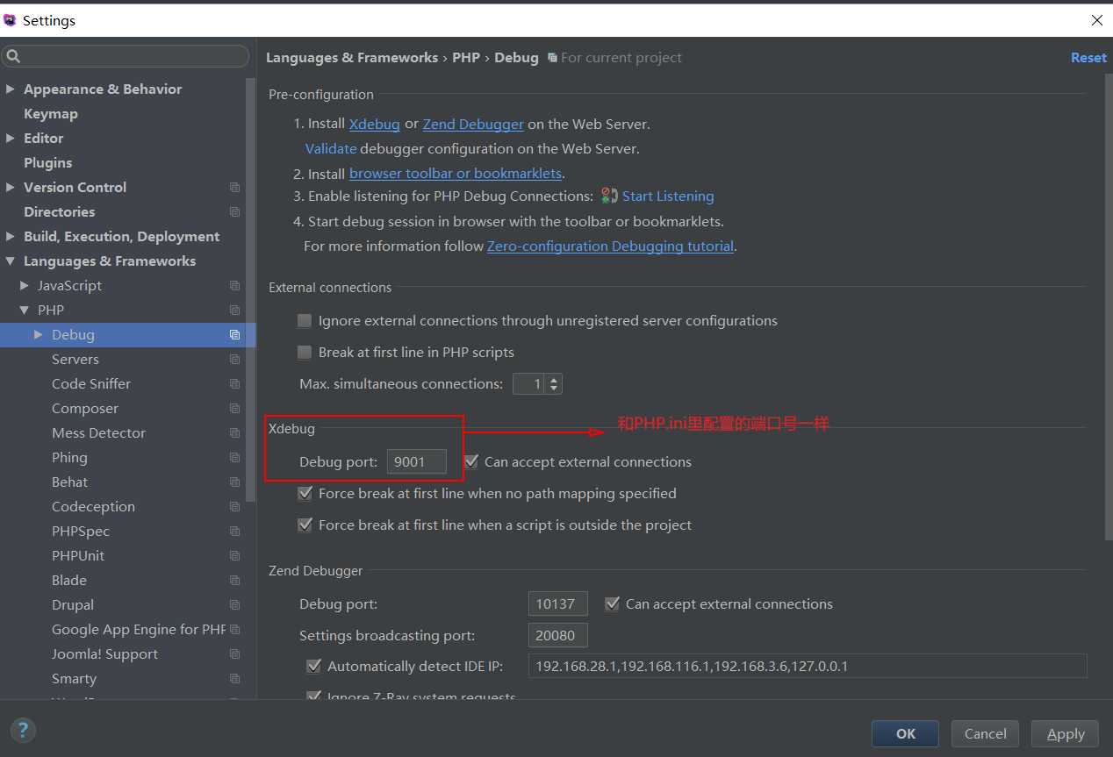Select Plugins in settings tree
Screen dimensions: 1113x757
48,162
